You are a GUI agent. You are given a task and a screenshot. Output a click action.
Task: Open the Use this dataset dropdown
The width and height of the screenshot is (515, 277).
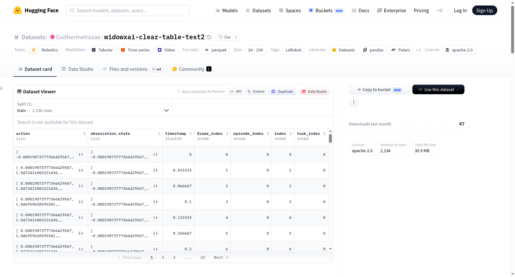438,89
